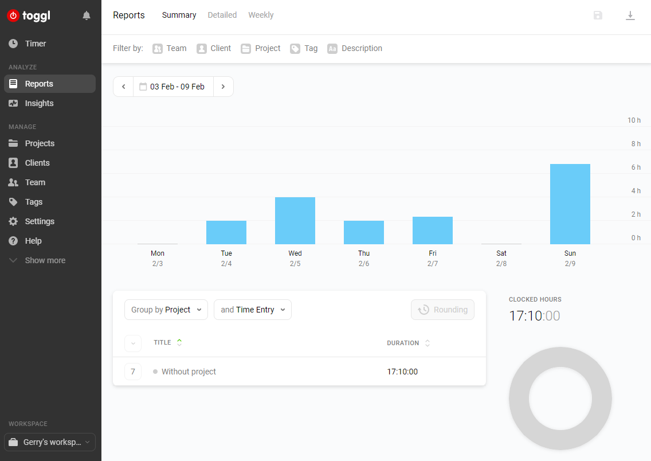Open Gerry's workspace switcher

coord(50,442)
